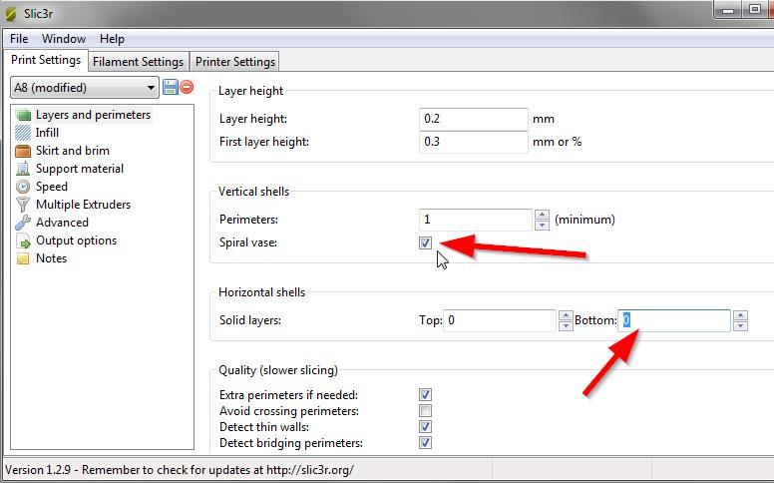Click the Bottom solid layers field

tap(674, 320)
